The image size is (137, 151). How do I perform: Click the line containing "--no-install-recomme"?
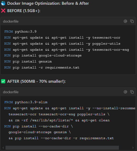pyautogui.click(x=70, y=108)
